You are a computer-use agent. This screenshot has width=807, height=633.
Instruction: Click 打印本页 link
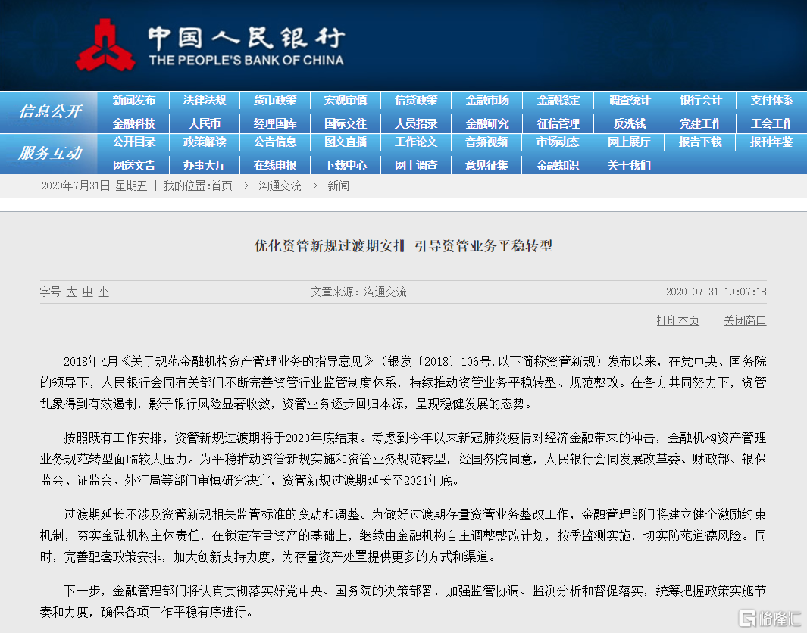click(678, 320)
